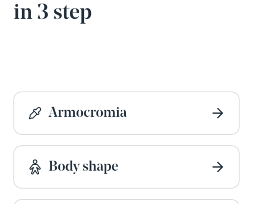Screen dimensions: 253x204
Task: Click the right arrow on Armocromia card
Action: click(218, 113)
